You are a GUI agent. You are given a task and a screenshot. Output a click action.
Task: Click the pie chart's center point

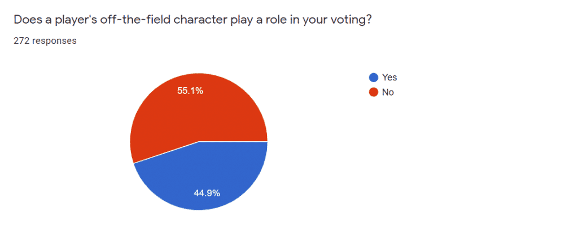[x=199, y=141]
